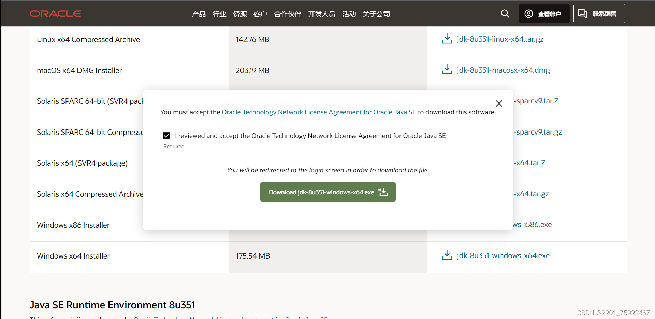The width and height of the screenshot is (655, 319).
Task: Click Download jdk-8u351-windows-x64.exe green button
Action: pos(328,192)
